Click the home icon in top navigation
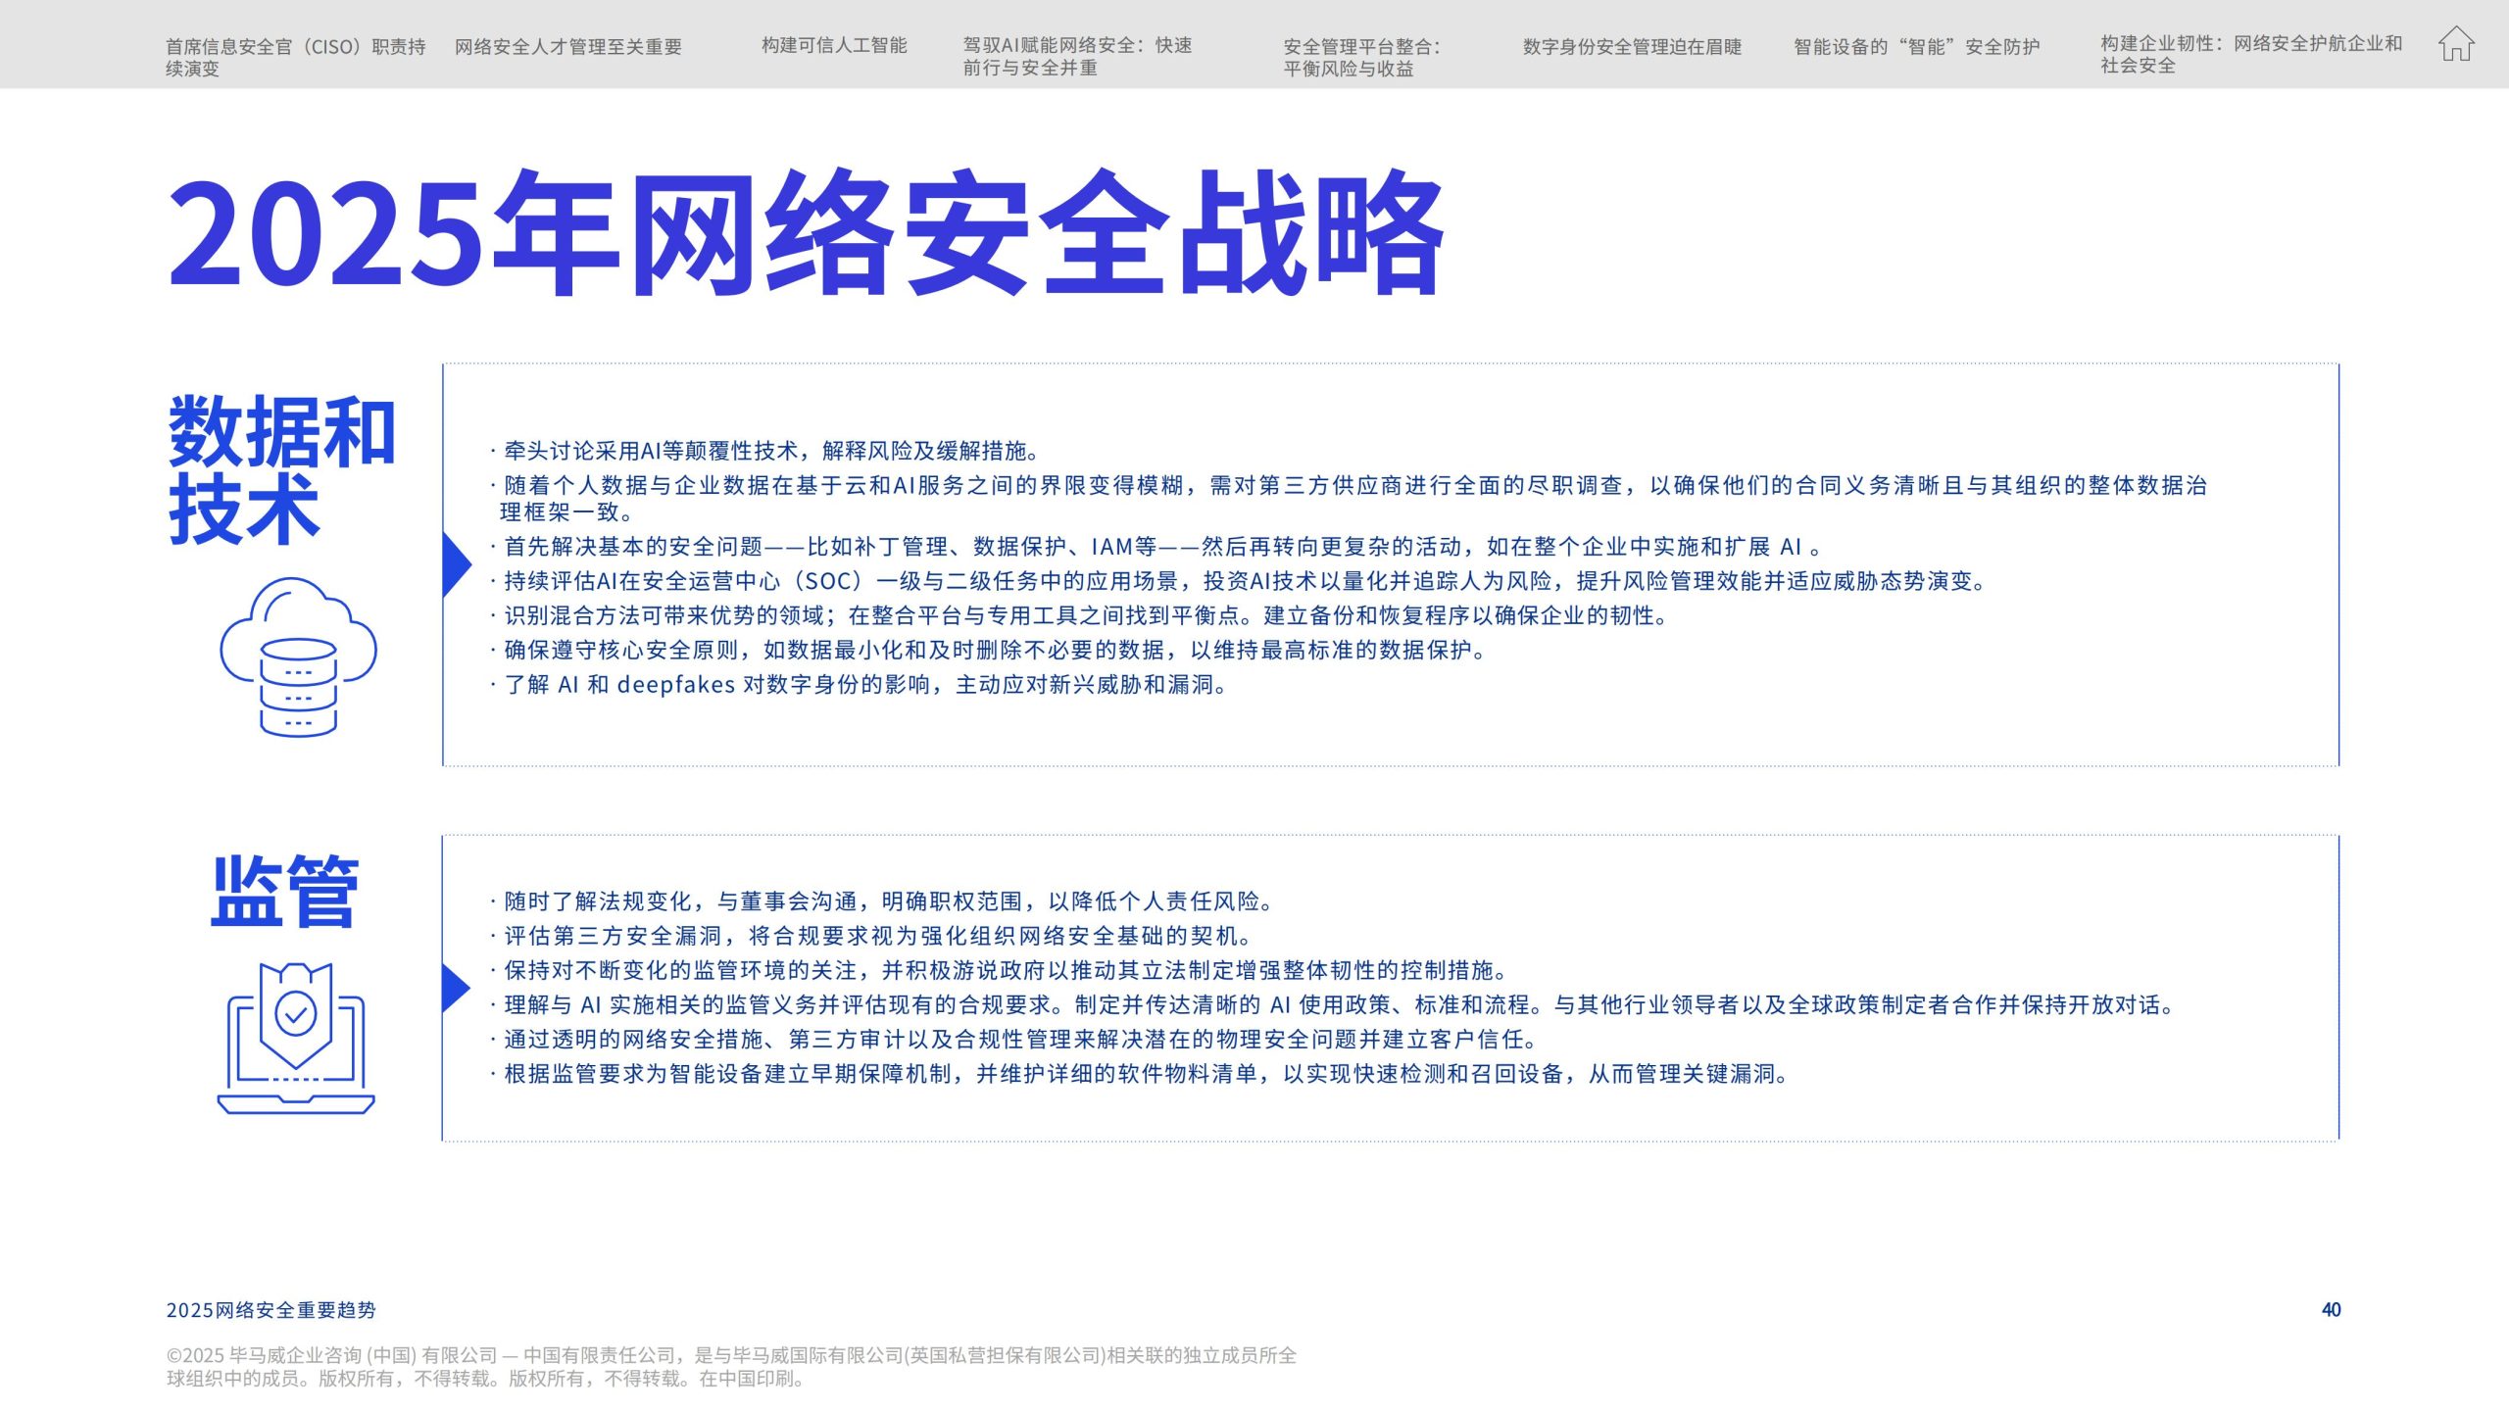This screenshot has width=2509, height=1411. [2455, 44]
